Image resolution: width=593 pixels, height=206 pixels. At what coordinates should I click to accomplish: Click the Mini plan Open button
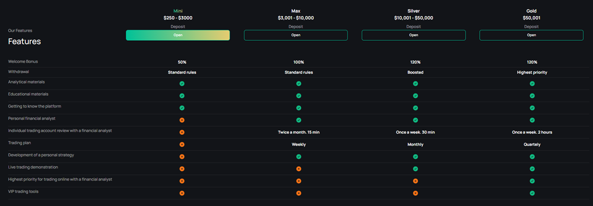pos(178,35)
